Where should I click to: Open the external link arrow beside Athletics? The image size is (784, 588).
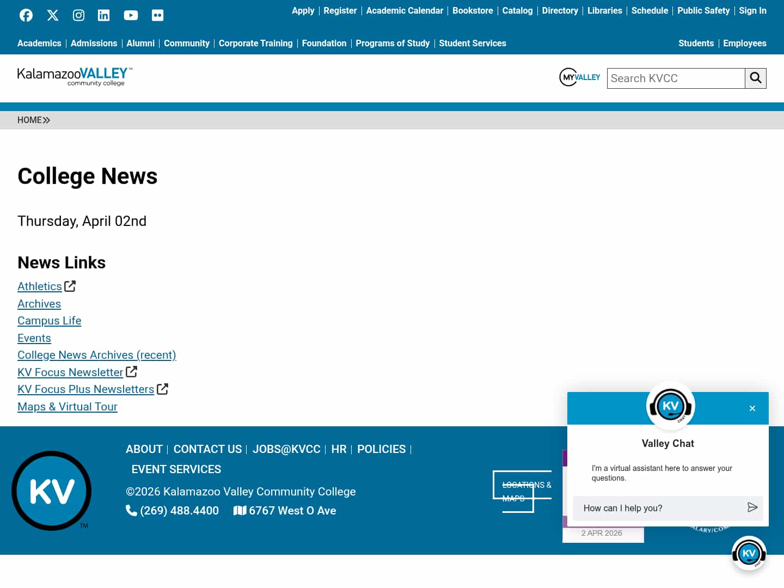(70, 285)
